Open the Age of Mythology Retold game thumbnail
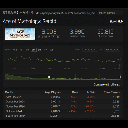 click(20, 34)
